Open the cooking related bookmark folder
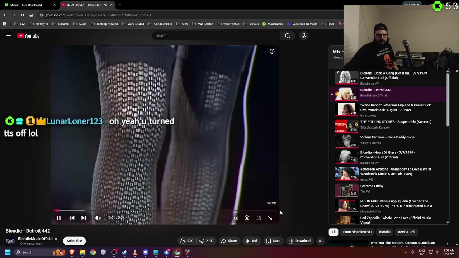459x258 pixels. [104, 24]
